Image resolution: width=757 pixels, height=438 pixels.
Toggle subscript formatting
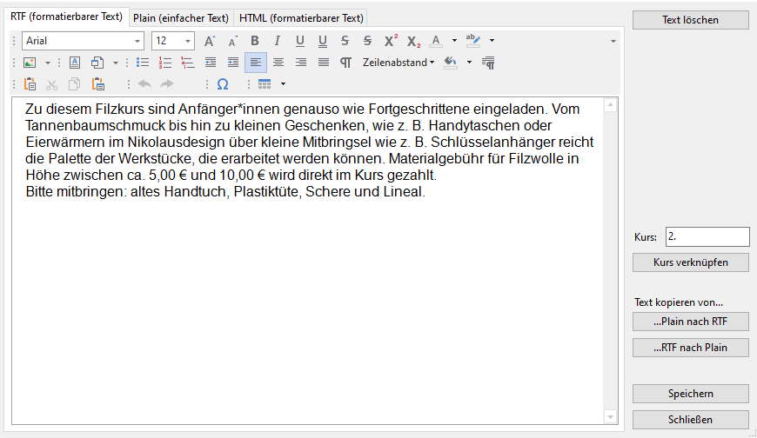tap(413, 41)
